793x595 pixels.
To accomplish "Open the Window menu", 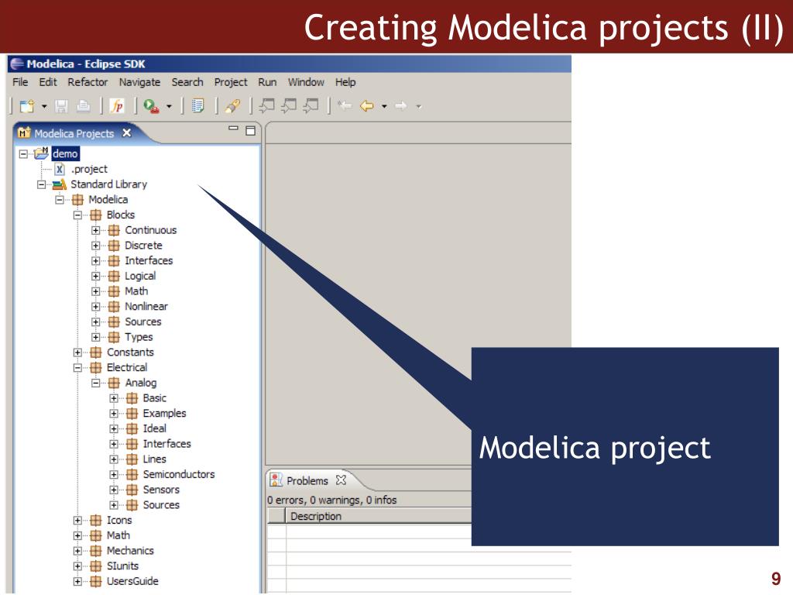I will point(306,82).
